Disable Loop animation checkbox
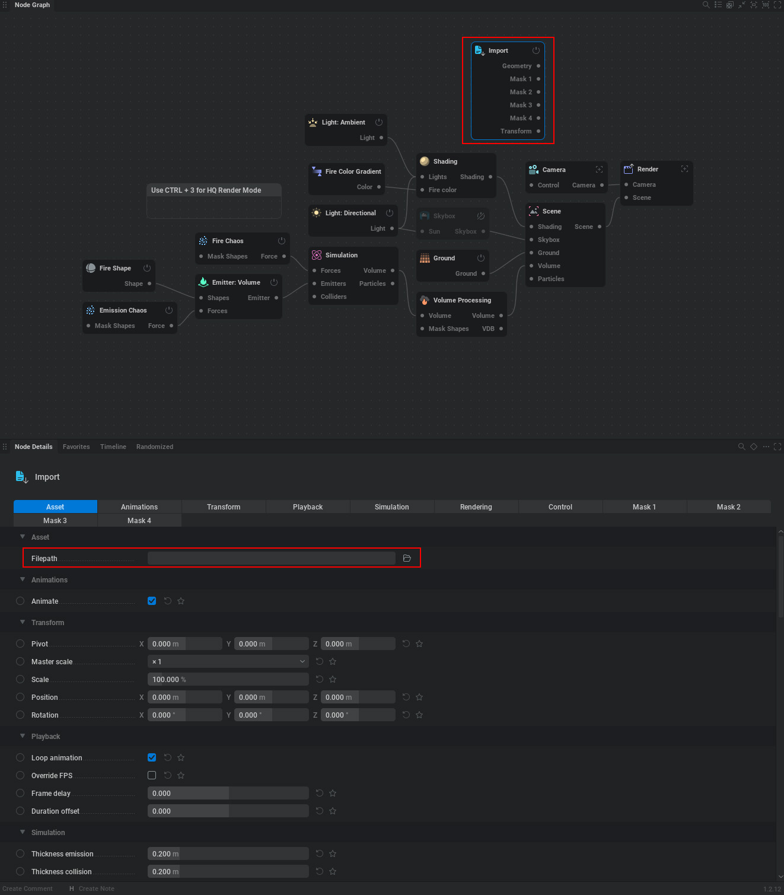The height and width of the screenshot is (895, 784). pyautogui.click(x=152, y=757)
